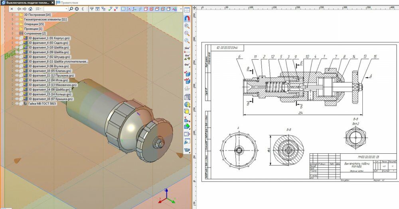Click the magnet snapping icon

187,18
